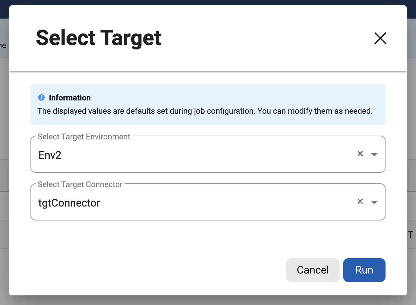Click the dark navy bar above dialog
Screen dimensions: 416x305
point(208,2)
